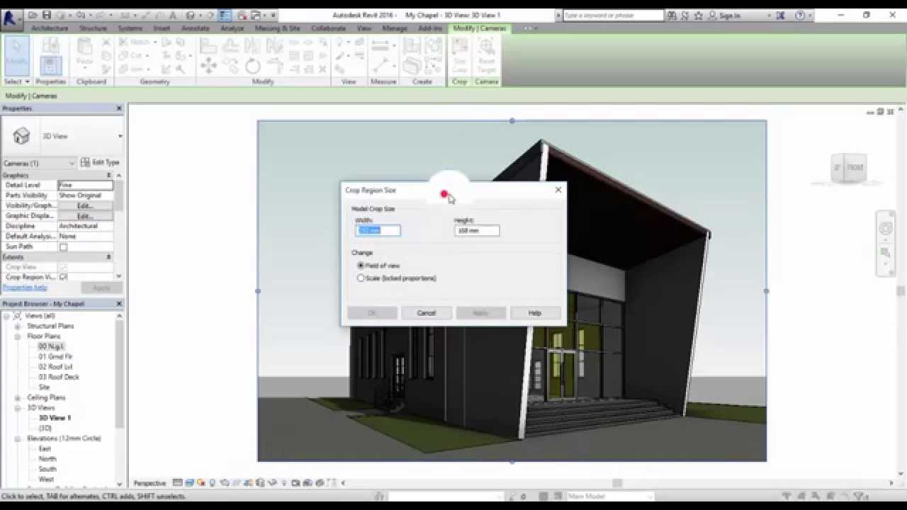
Task: Select the 3D View 1 tree item
Action: coord(55,418)
